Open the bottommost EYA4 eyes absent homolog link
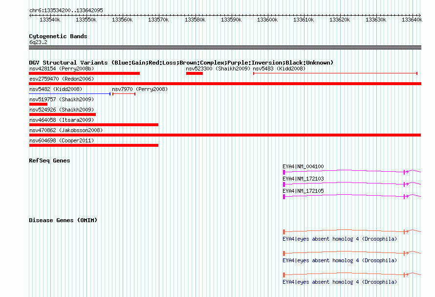 340,282
